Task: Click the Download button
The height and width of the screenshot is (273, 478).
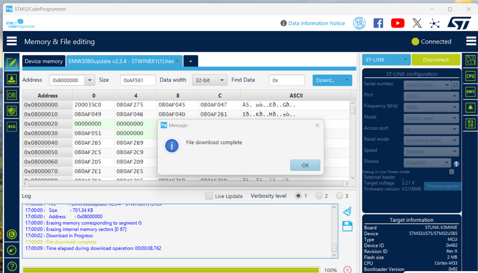Action: pyautogui.click(x=327, y=80)
